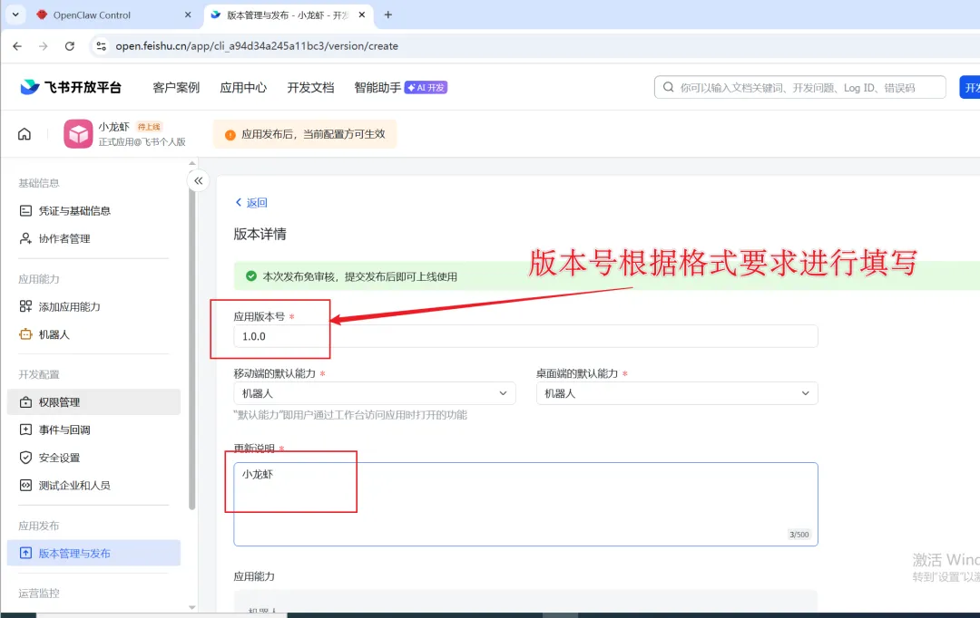Click the 协作者管理 person icon
The width and height of the screenshot is (980, 618).
click(x=25, y=238)
